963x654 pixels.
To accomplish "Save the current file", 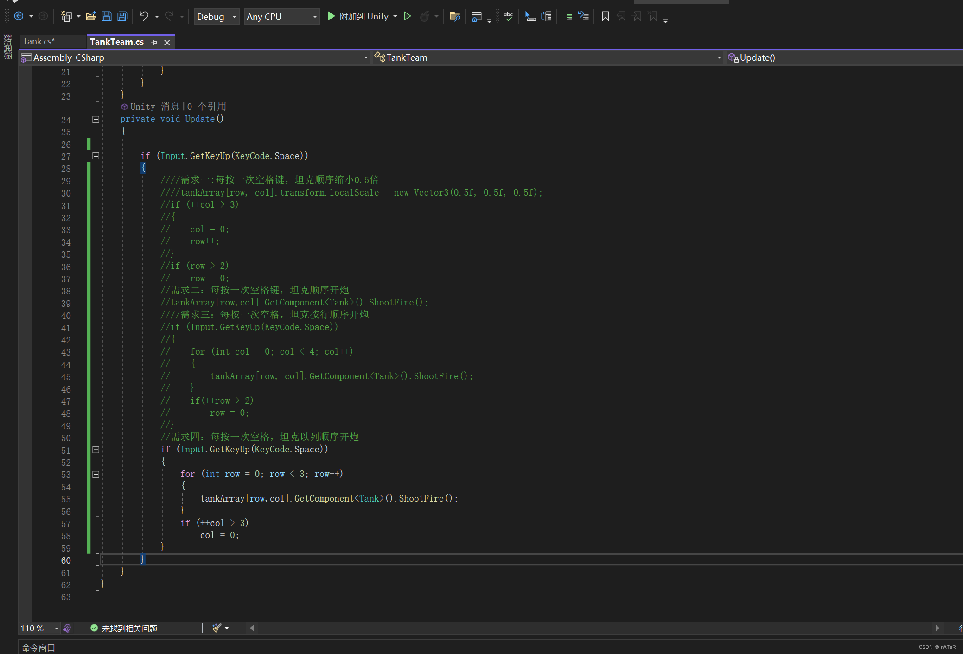I will 106,16.
